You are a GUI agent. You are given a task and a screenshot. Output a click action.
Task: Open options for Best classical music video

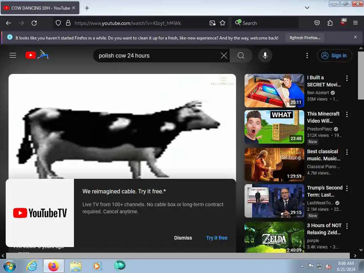coord(347,152)
